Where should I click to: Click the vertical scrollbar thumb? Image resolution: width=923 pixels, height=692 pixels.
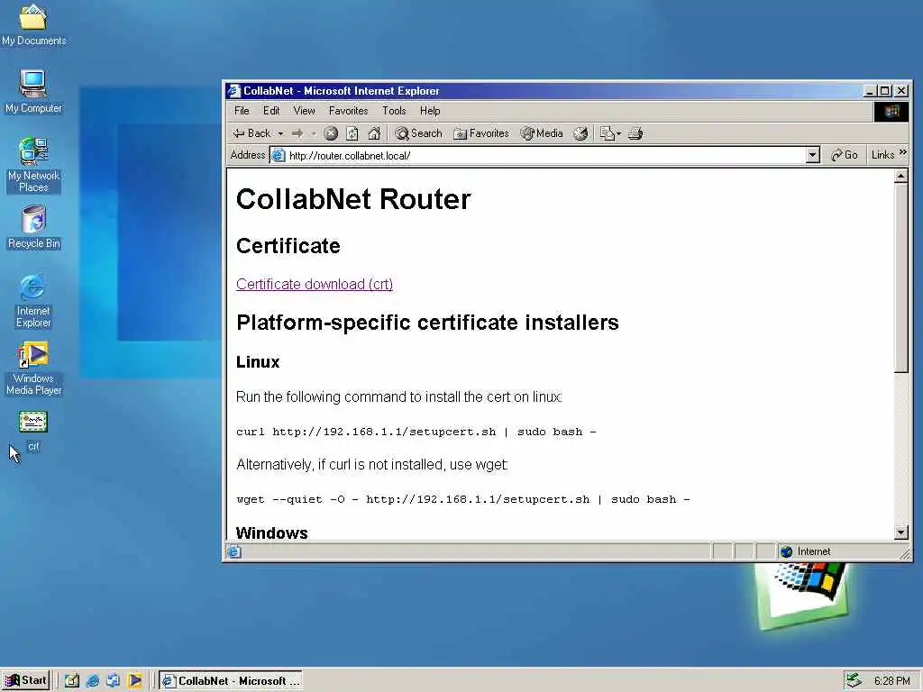click(900, 278)
